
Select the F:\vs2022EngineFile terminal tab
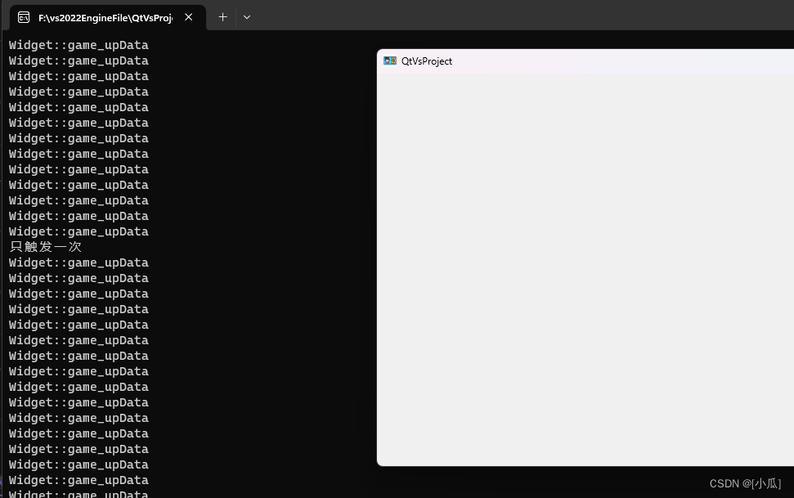(108, 18)
